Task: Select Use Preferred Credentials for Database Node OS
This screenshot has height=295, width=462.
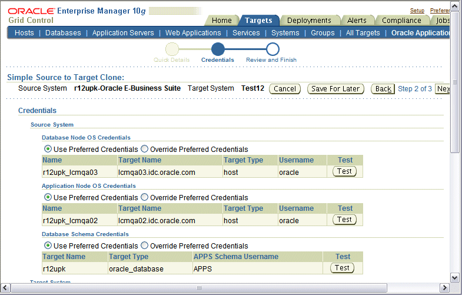Action: click(48, 149)
